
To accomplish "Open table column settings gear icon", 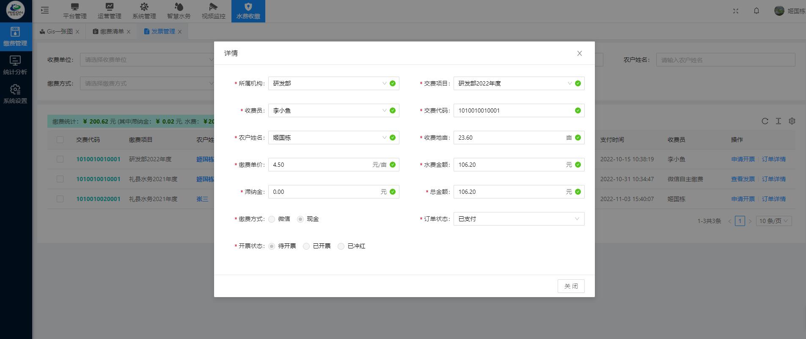I will pos(792,121).
